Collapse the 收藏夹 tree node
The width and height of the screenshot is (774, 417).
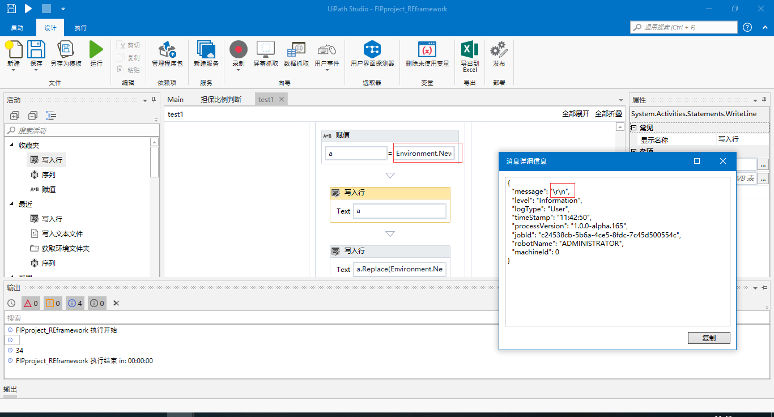coord(11,146)
